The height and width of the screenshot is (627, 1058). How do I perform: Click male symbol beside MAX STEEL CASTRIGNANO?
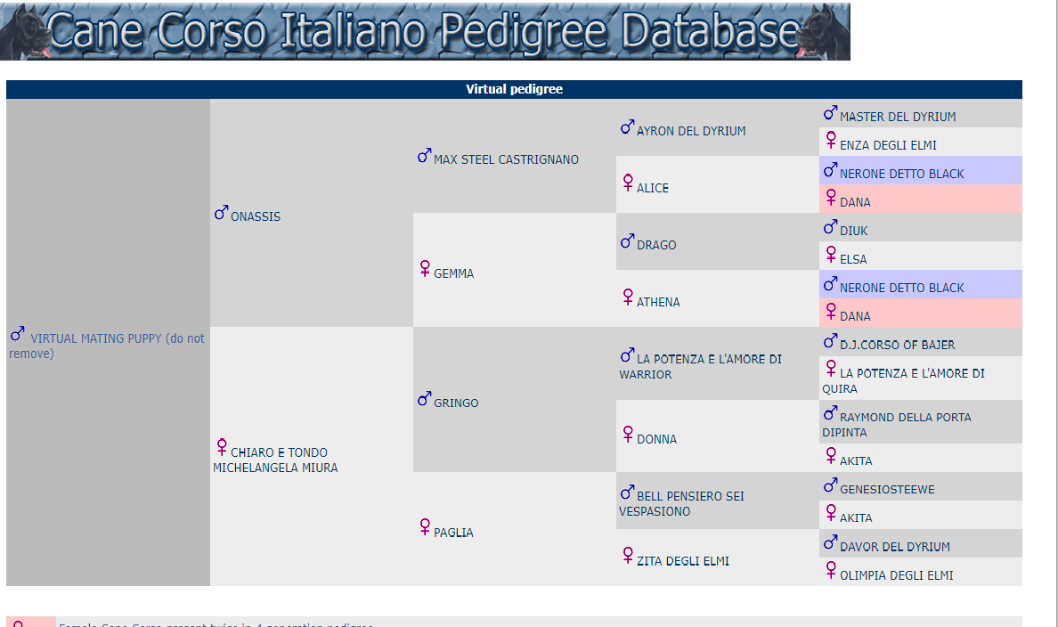(425, 156)
